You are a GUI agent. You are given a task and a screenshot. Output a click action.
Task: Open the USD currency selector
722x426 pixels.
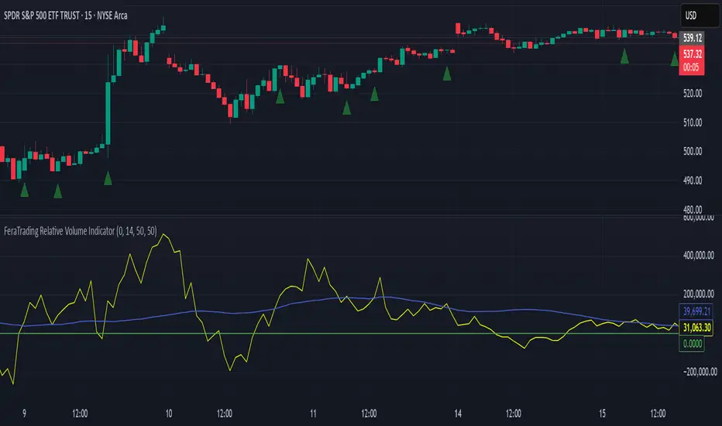(699, 15)
